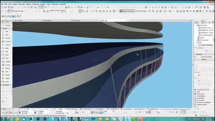Open 02 DRAFTING dropdown in bottom bar
This screenshot has height=121, width=215.
click(113, 109)
